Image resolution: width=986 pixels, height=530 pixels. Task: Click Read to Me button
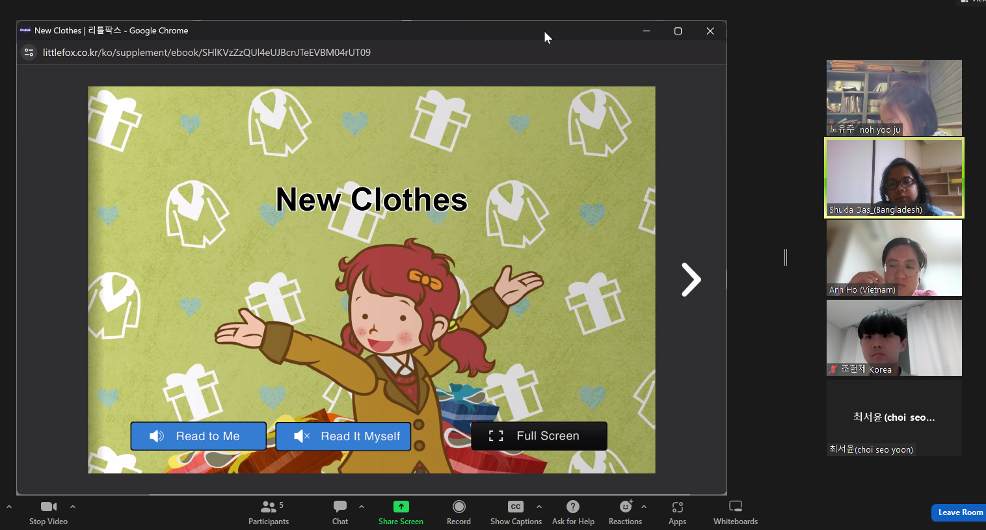click(198, 436)
